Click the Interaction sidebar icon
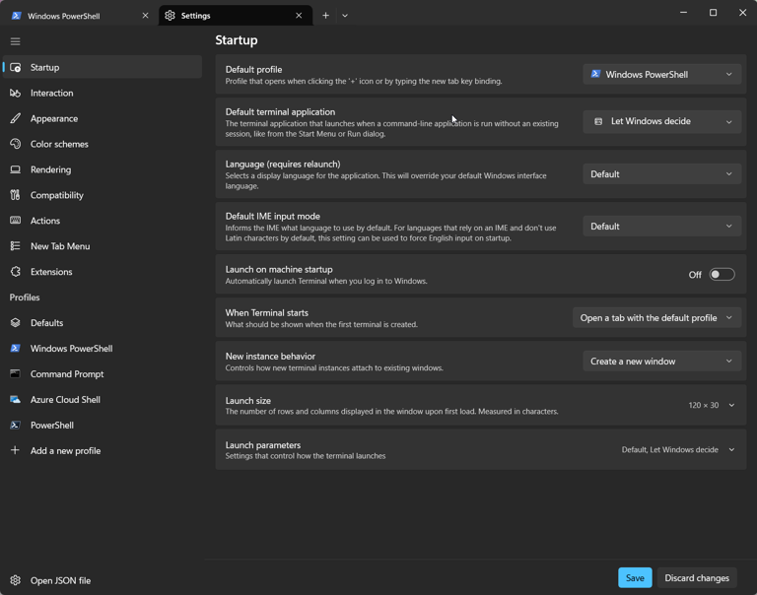Screen dimensions: 757x595 [16, 94]
